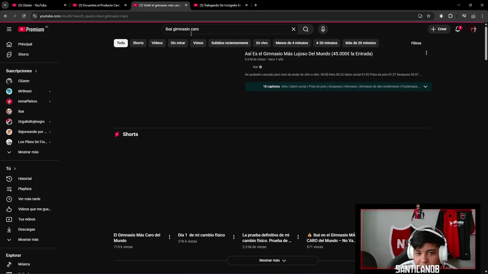Viewport: 488px width, 274px height.
Task: Open the Filtros search filters
Action: [x=416, y=43]
